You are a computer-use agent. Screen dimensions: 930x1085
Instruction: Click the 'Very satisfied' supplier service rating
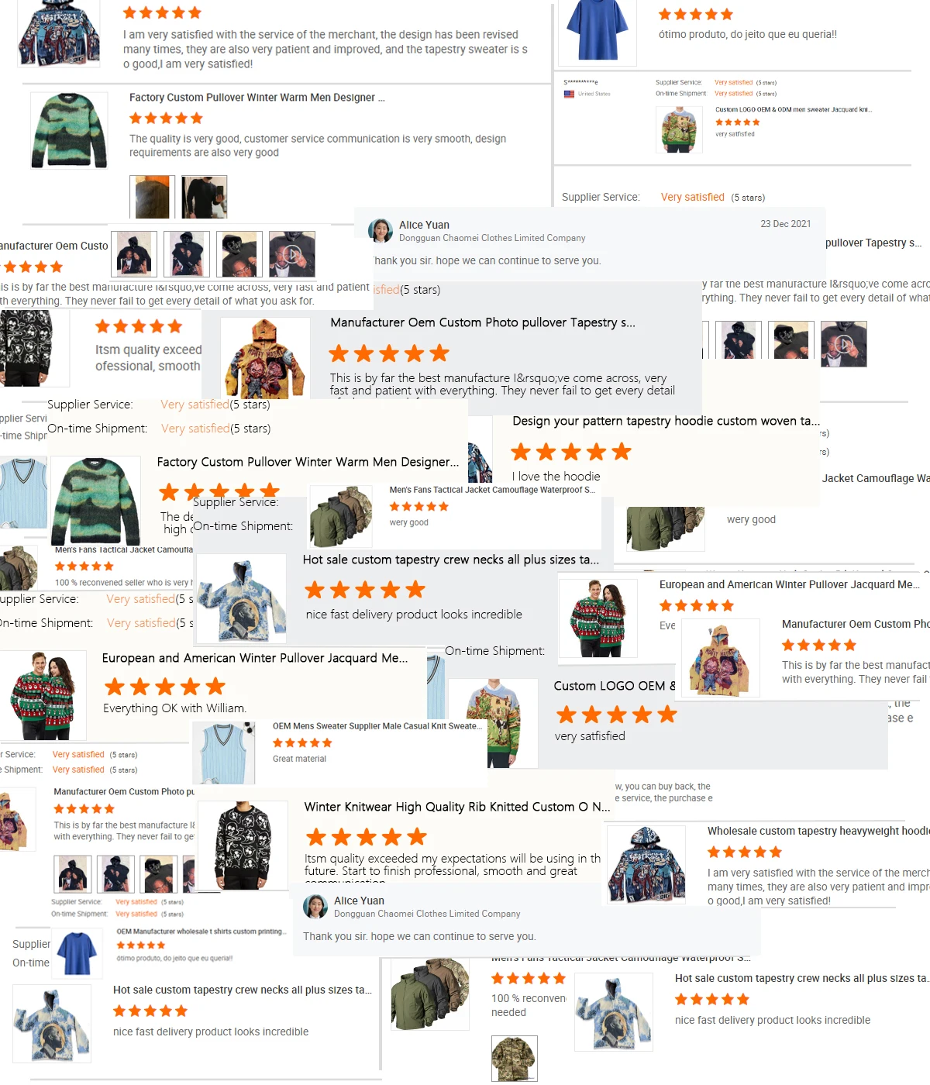point(692,198)
